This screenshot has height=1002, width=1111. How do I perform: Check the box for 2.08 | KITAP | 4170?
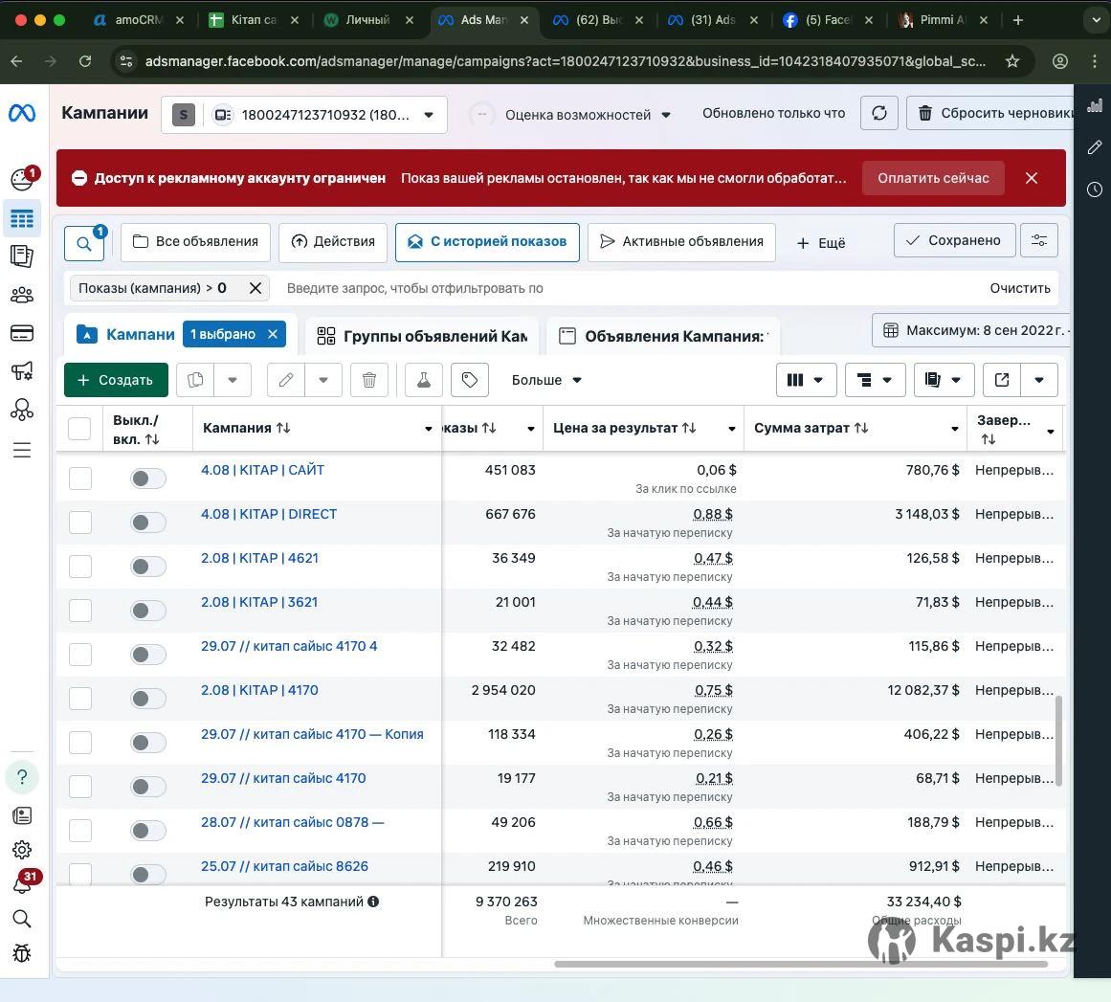(80, 699)
